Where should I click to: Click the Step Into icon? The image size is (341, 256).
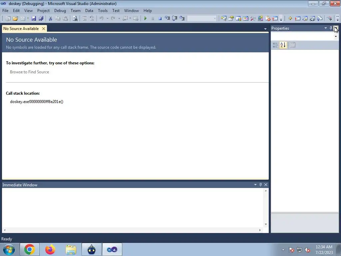click(x=168, y=19)
